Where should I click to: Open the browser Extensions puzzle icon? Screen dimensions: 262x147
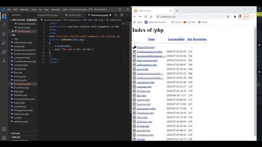click(235, 17)
